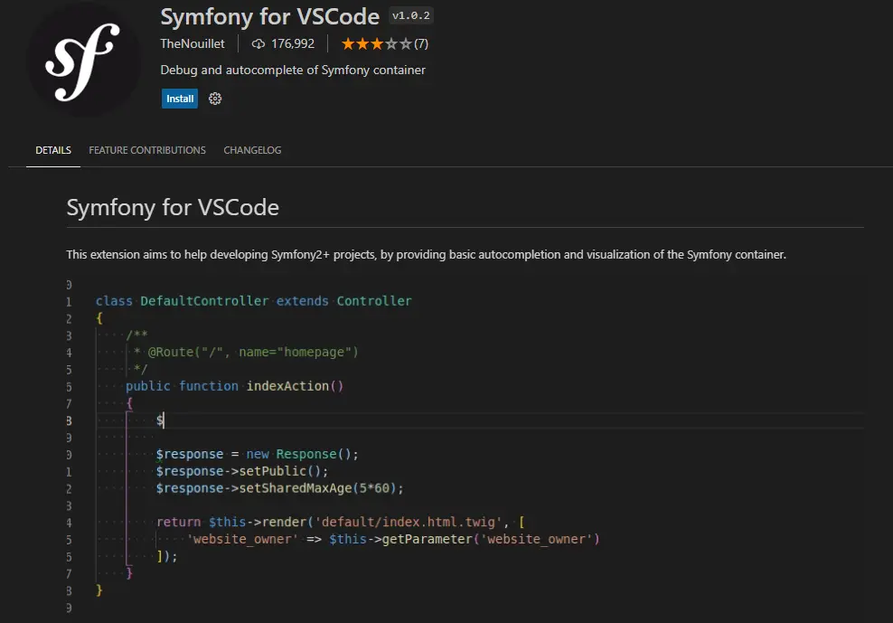
Task: Click the extension title in the header
Action: click(x=270, y=16)
